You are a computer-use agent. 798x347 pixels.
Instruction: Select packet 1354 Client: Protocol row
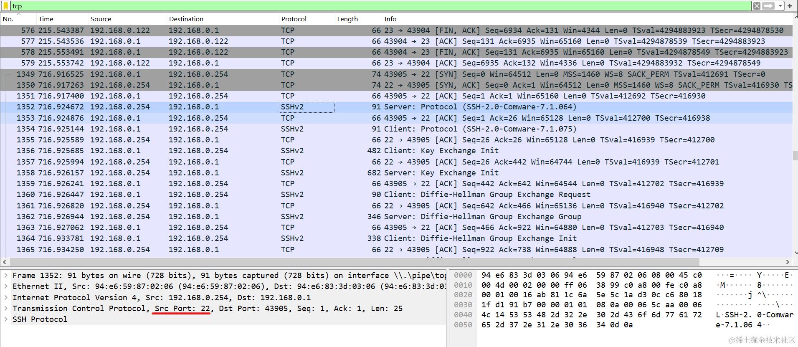coord(396,129)
